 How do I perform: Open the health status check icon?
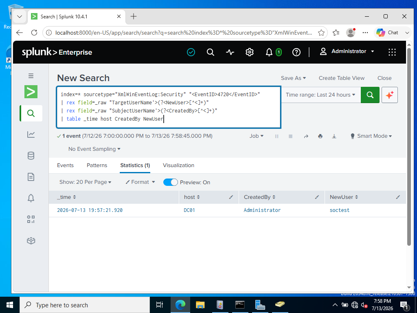point(191,52)
